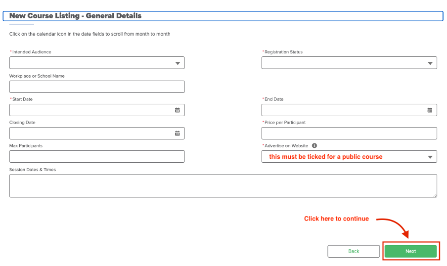Screen dimensions: 447x266
Task: Click the Workplace or School Name field
Action: pos(97,87)
